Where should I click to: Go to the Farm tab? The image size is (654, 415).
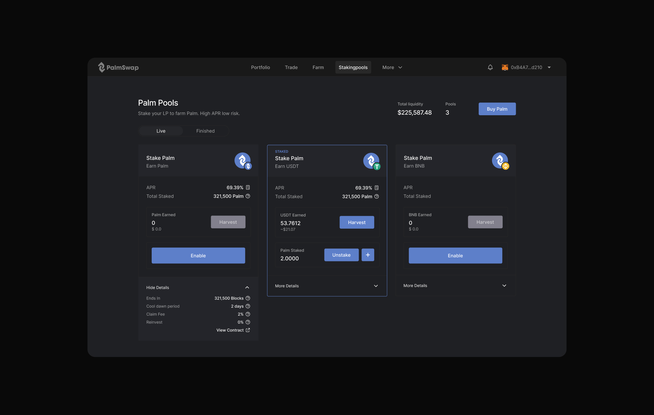pyautogui.click(x=318, y=67)
